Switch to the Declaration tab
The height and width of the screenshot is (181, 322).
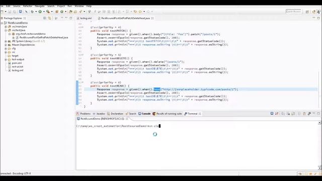(115, 114)
